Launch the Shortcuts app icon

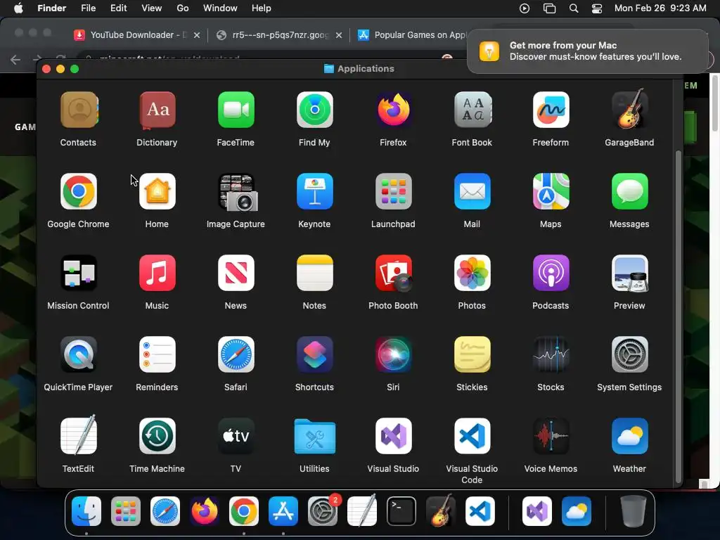[x=314, y=354]
